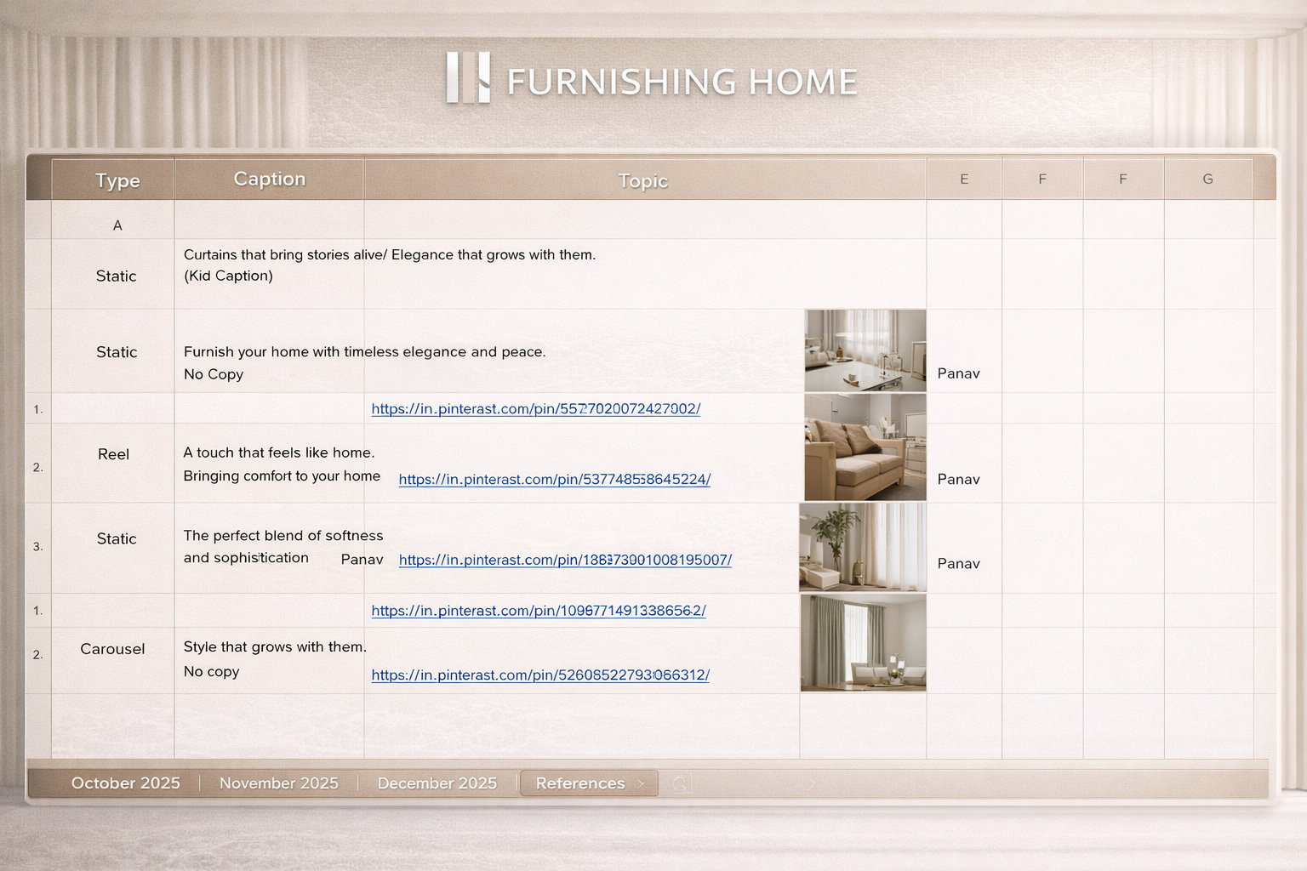Screen dimensions: 1307x871
Task: Switch to the October 2025 sheet tab
Action: (126, 783)
